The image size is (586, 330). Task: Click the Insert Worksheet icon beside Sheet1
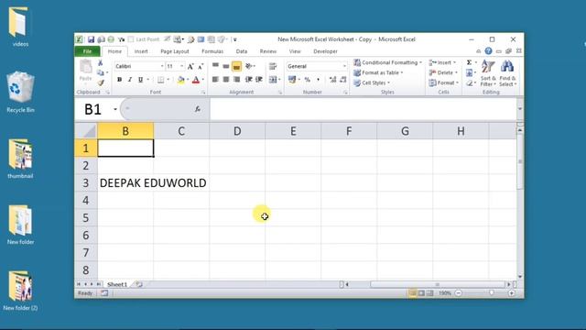pyautogui.click(x=139, y=284)
